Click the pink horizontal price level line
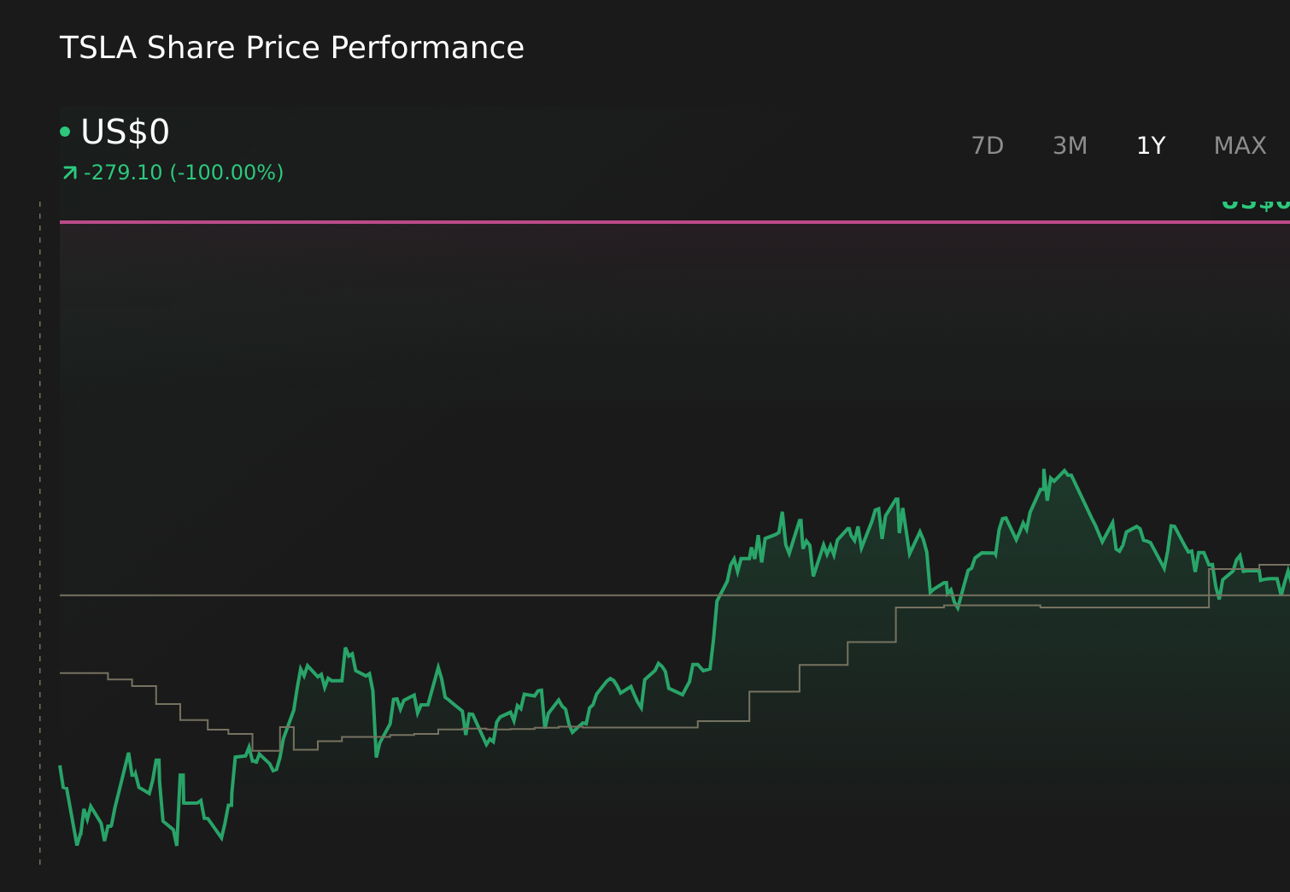The image size is (1290, 892). [x=598, y=221]
